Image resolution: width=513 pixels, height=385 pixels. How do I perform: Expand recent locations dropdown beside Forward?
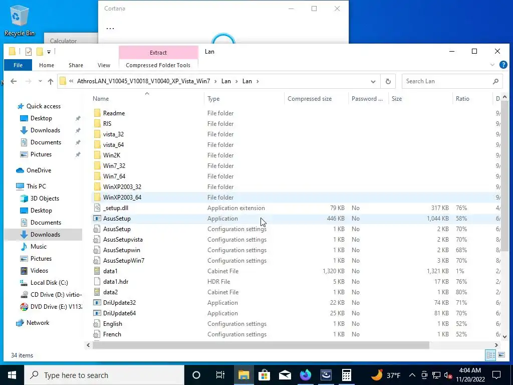click(x=40, y=81)
